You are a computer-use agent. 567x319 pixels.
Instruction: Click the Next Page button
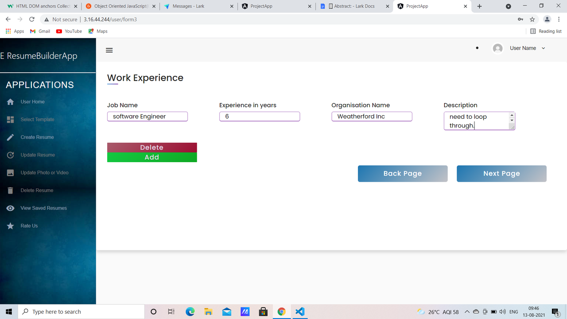point(501,173)
